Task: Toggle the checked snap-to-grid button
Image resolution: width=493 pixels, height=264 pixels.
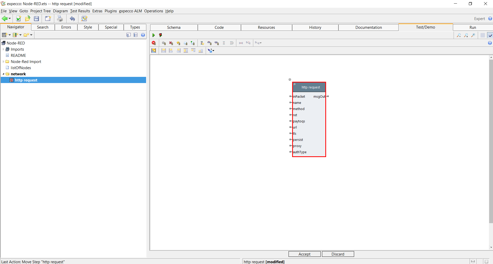Action: point(490,35)
